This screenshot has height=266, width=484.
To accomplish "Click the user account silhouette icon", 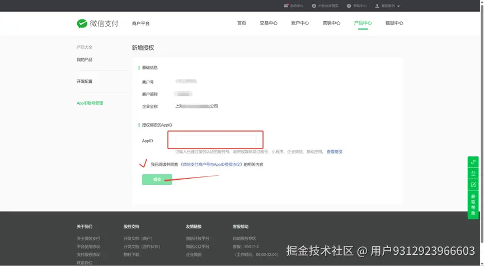I will 377,6.
